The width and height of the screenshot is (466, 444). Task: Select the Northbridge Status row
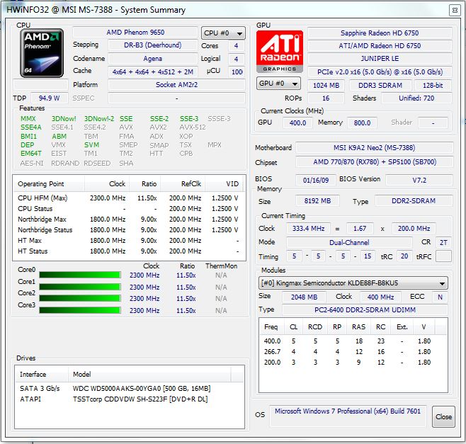click(x=129, y=230)
